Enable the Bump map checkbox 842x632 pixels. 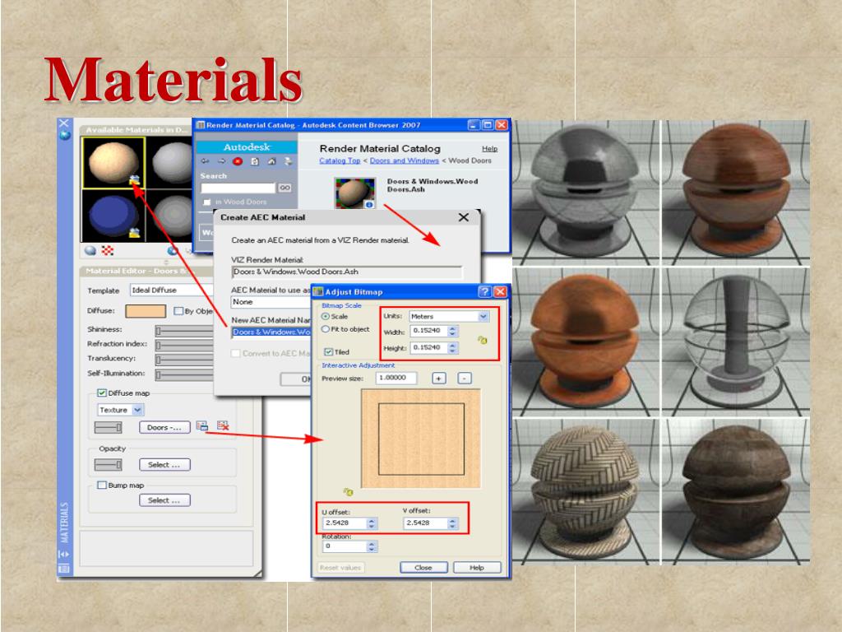pyautogui.click(x=101, y=485)
